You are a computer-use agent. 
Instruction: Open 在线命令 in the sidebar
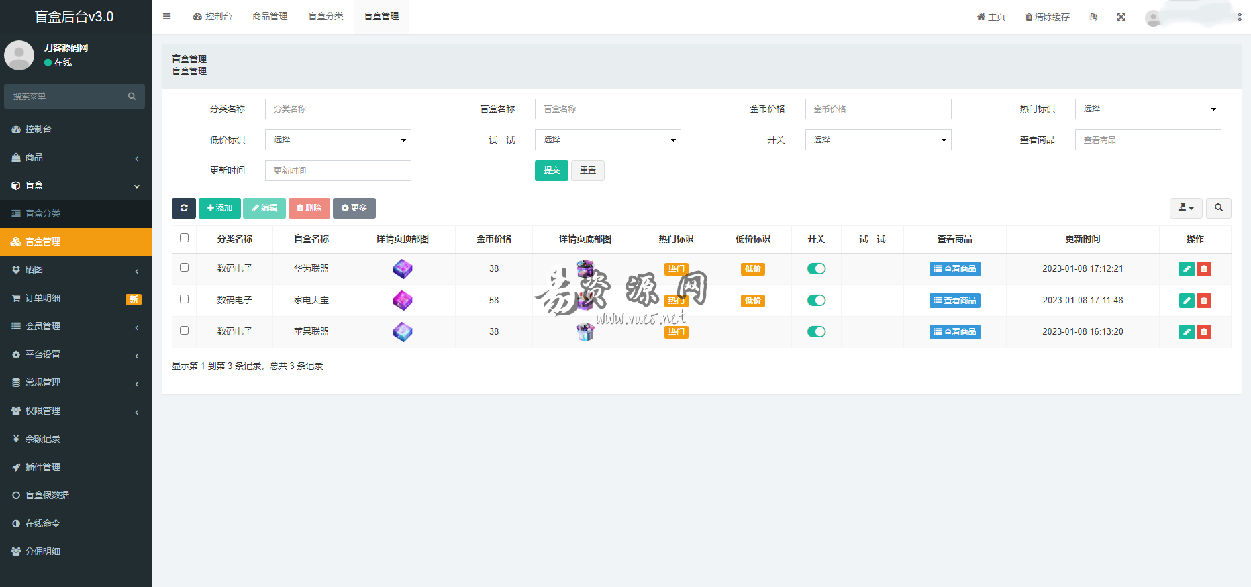click(76, 523)
